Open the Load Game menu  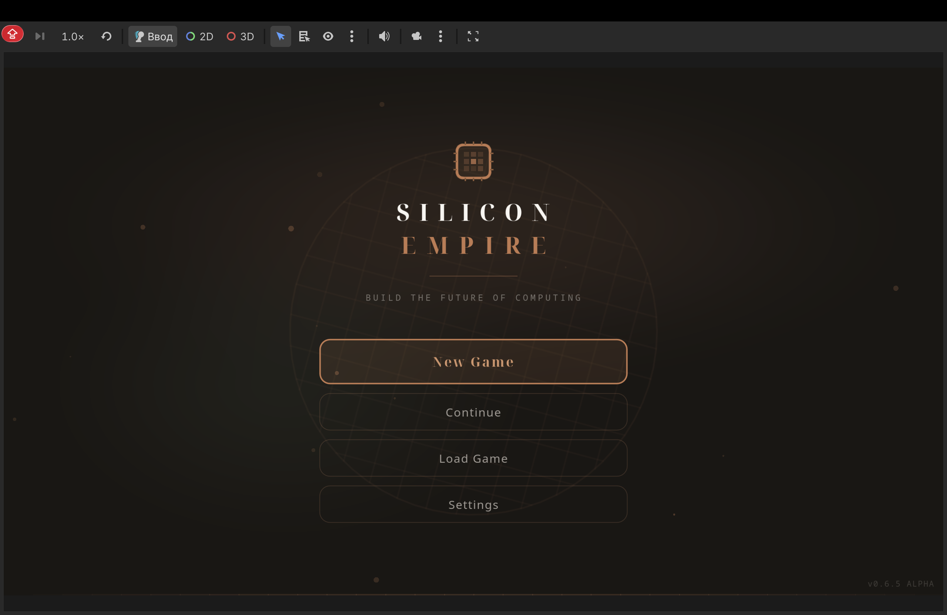pyautogui.click(x=473, y=458)
